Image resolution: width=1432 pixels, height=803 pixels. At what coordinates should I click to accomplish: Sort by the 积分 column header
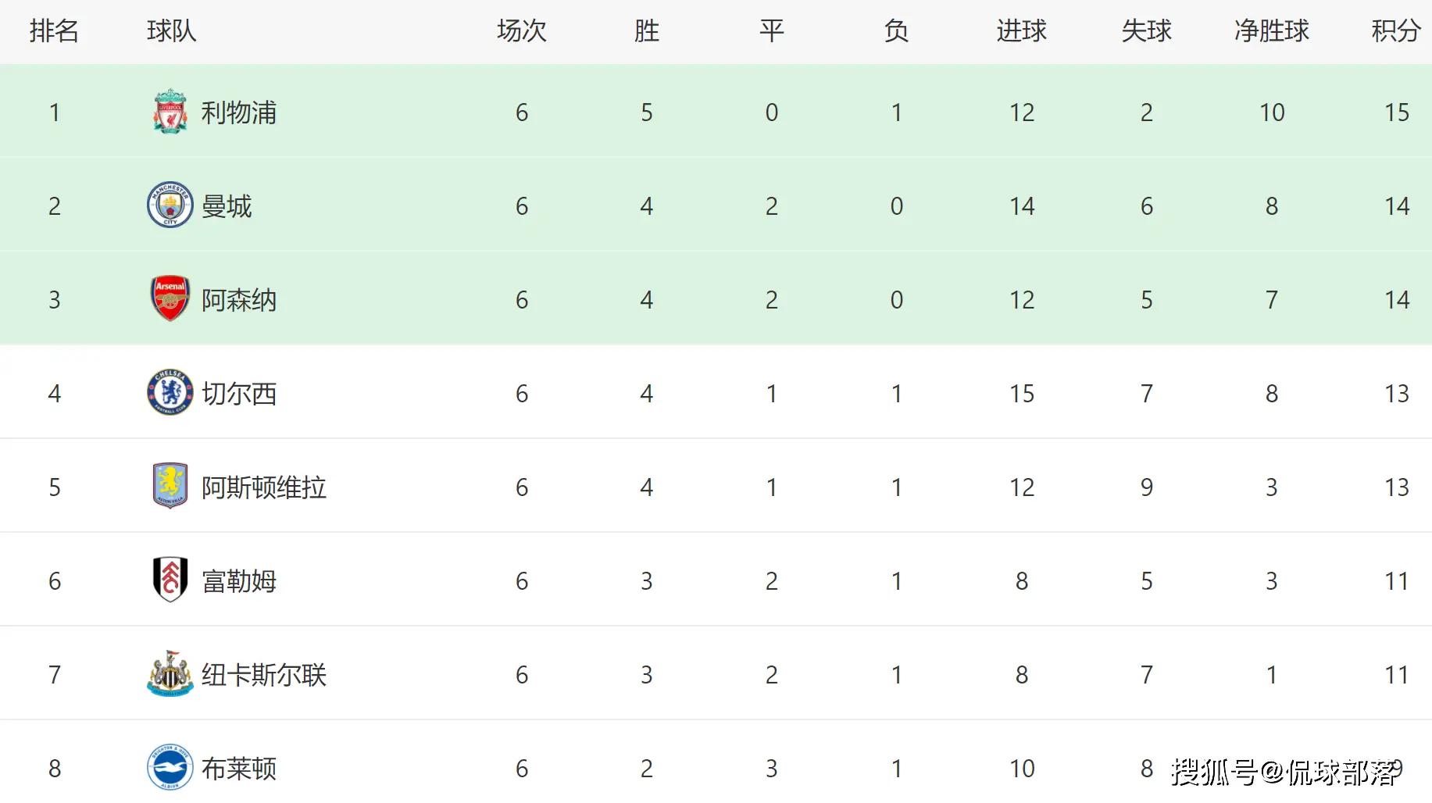pyautogui.click(x=1396, y=31)
